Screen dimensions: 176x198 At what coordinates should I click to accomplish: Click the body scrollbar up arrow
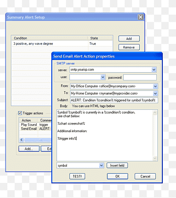pos(155,113)
